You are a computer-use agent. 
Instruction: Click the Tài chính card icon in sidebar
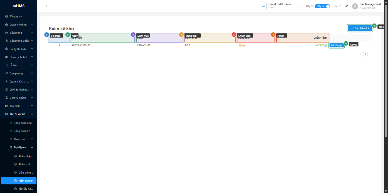pos(7,106)
